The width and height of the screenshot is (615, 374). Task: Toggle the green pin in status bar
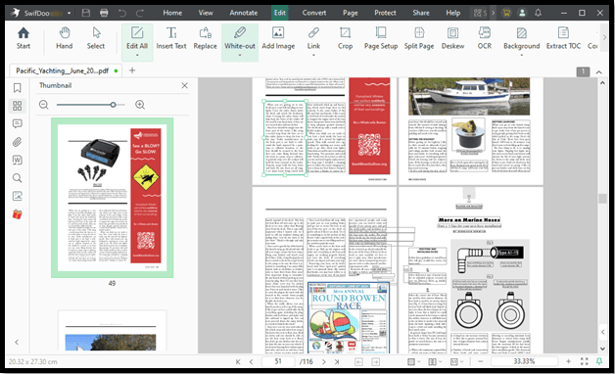(599, 361)
